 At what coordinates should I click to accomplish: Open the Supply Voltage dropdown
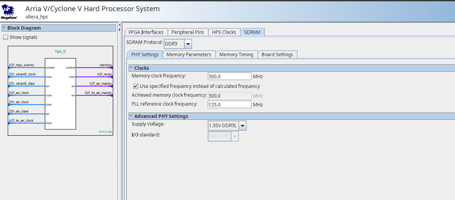pos(242,125)
